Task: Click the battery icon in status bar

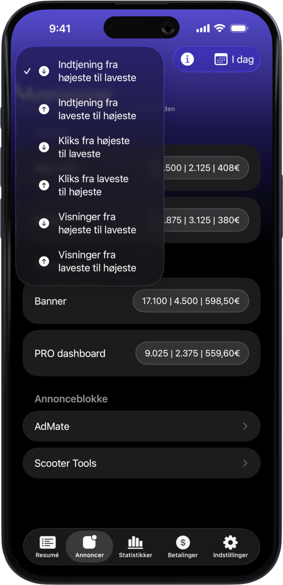Action: click(239, 28)
